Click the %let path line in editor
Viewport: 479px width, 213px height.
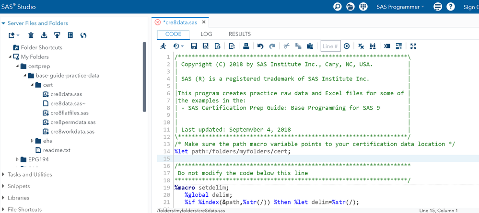(232, 151)
